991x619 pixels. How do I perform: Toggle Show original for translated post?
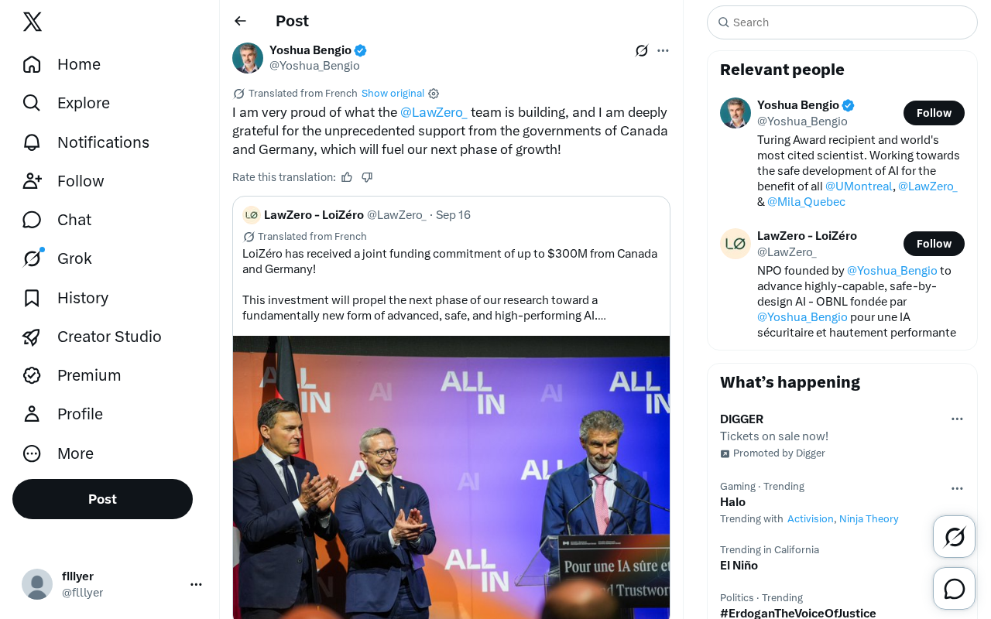[393, 94]
